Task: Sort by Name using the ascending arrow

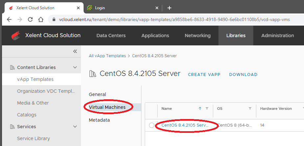Action: [200, 109]
